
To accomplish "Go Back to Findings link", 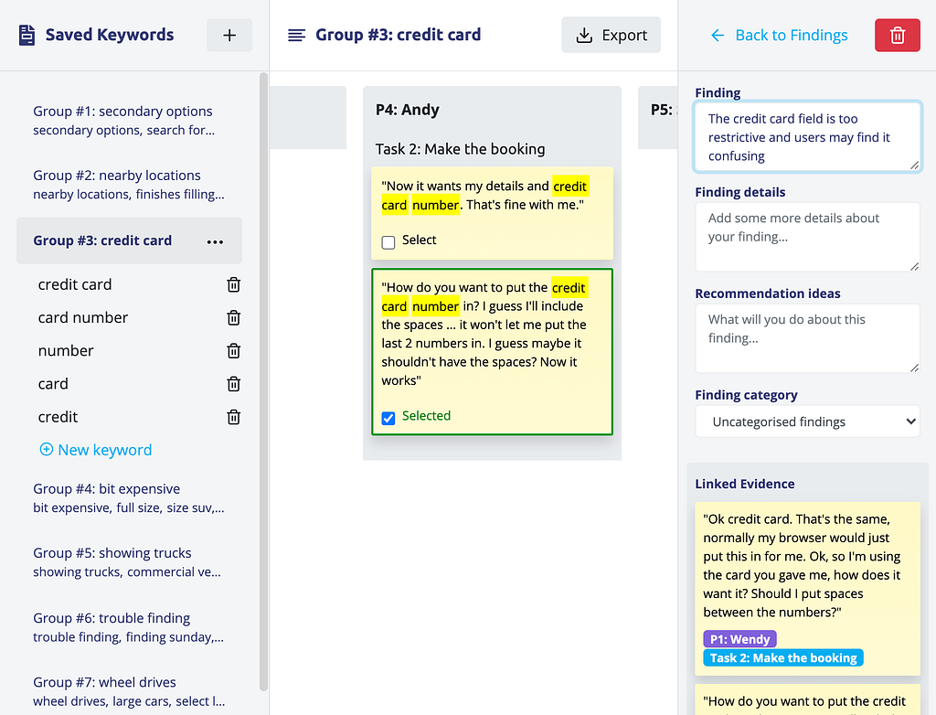I will [x=779, y=36].
